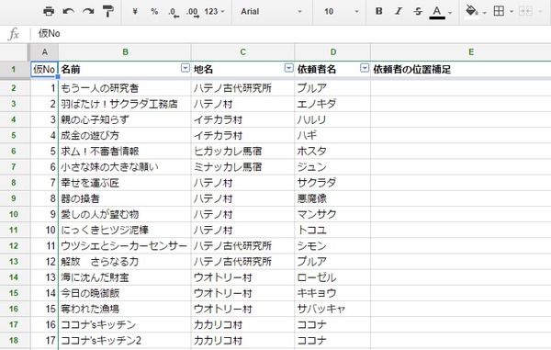551x350 pixels.
Task: Redo the last action
Action: coord(88,12)
